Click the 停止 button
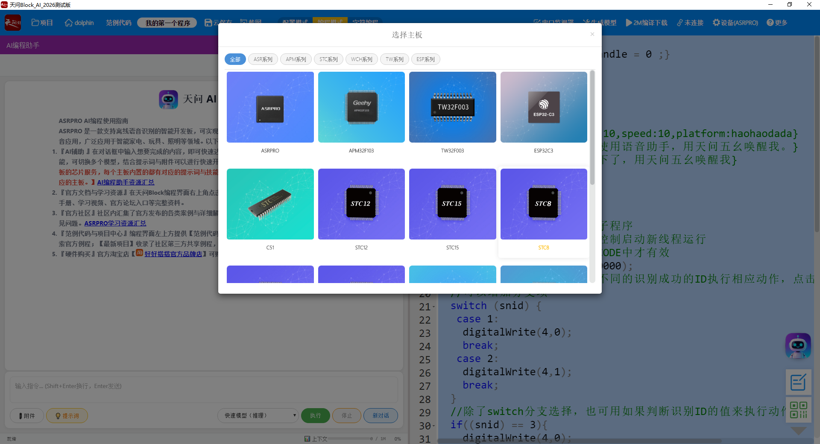Image resolution: width=820 pixels, height=444 pixels. (x=346, y=415)
